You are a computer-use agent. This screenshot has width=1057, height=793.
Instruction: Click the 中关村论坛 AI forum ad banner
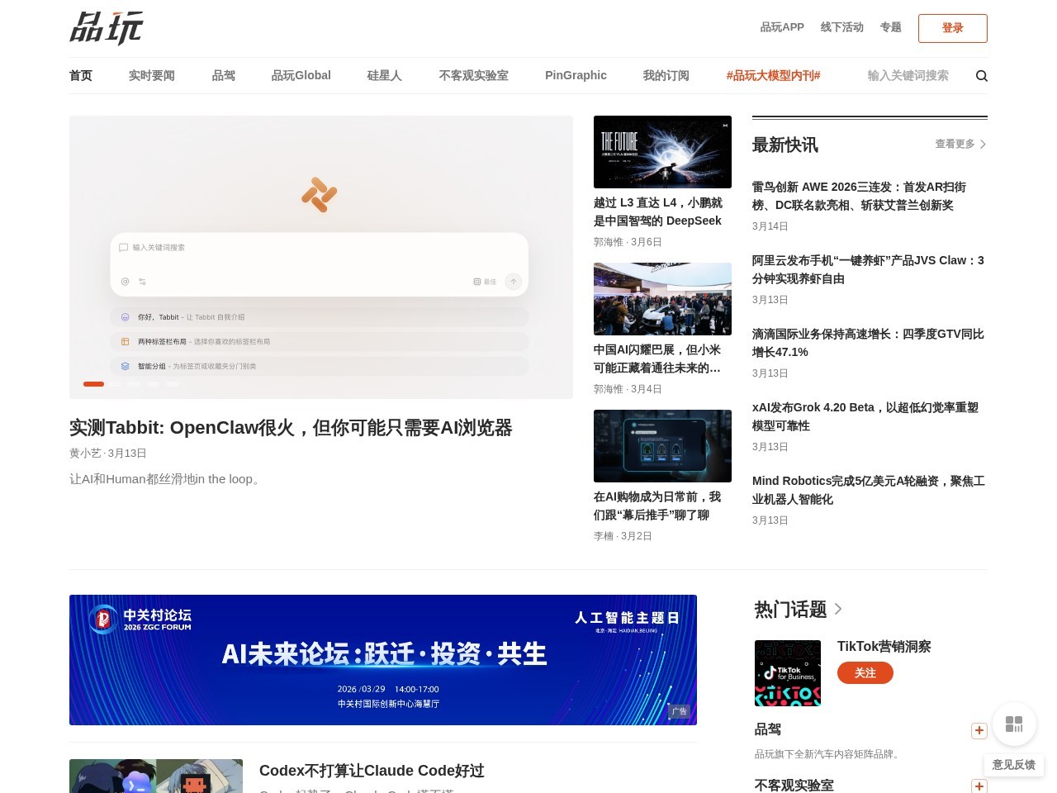point(383,660)
